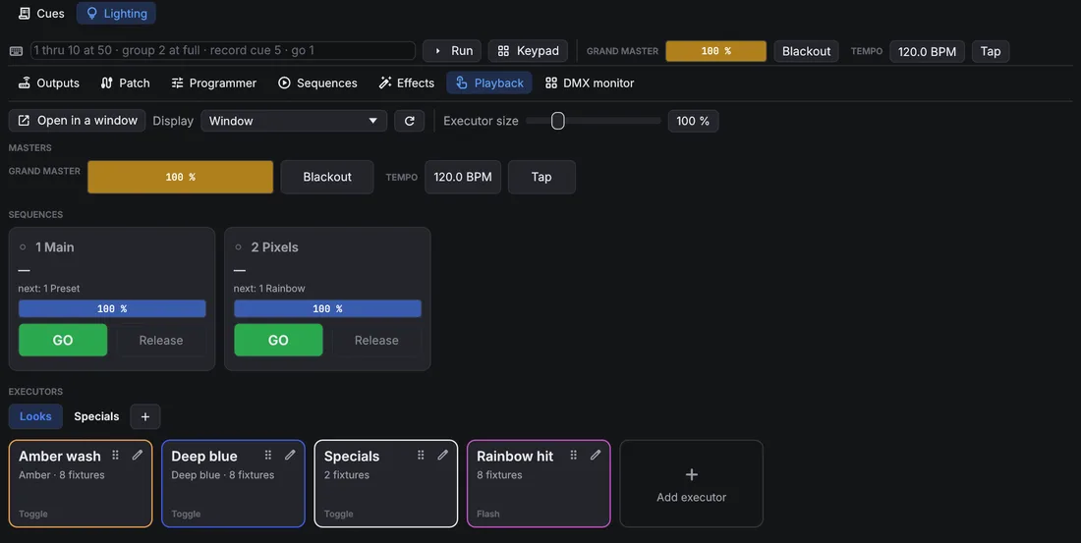
Task: Select the Playback tab
Action: click(x=489, y=82)
